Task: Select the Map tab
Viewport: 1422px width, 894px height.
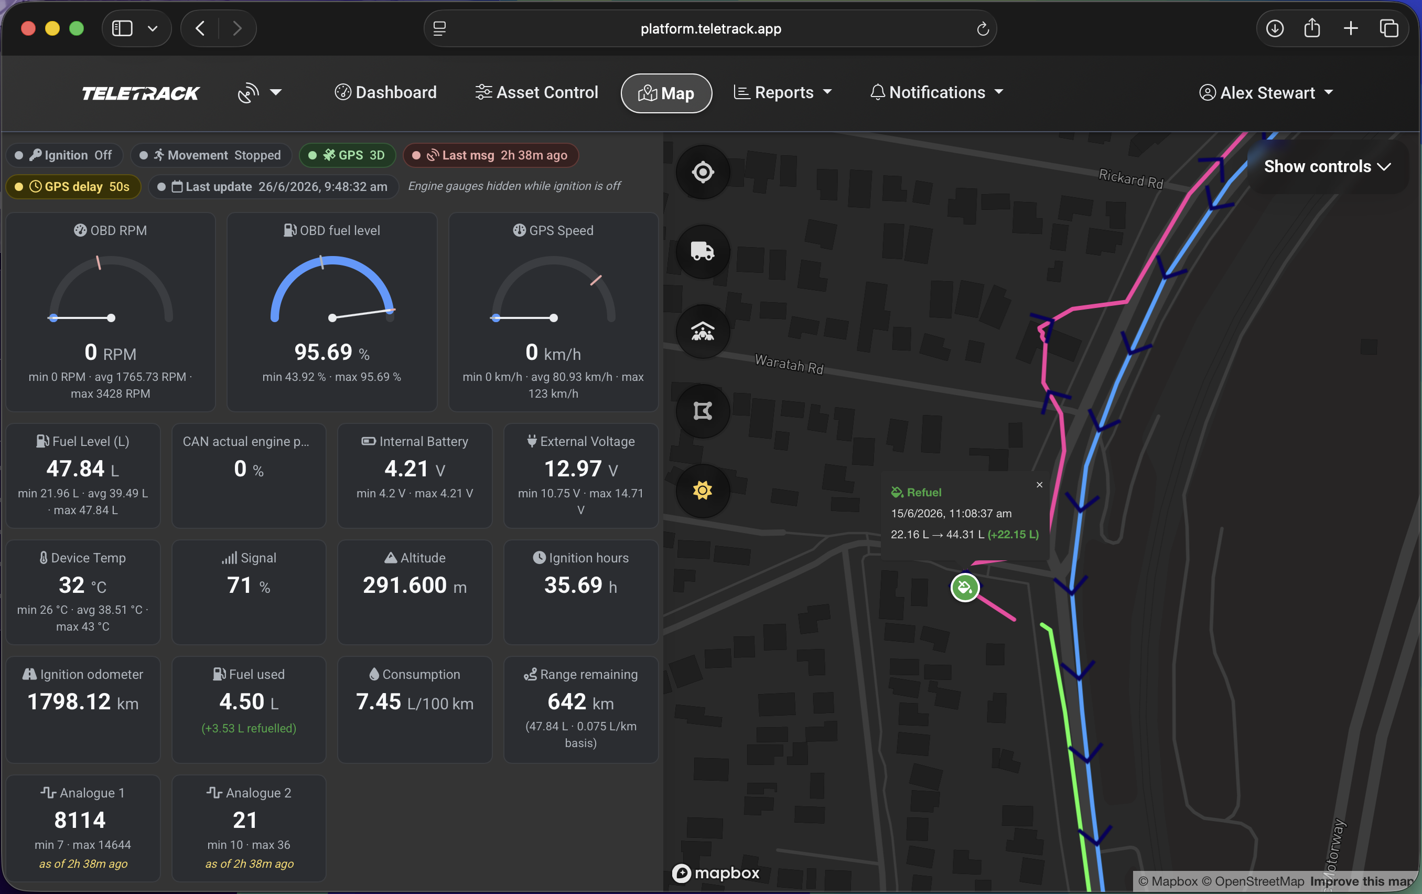Action: click(666, 93)
